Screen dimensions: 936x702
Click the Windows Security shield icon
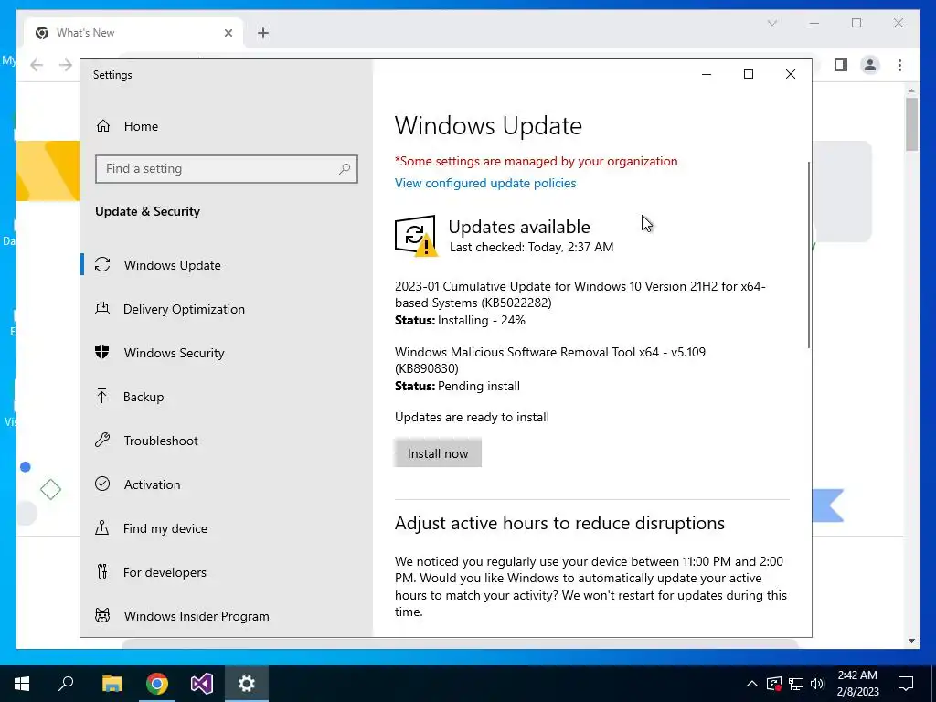pyautogui.click(x=102, y=352)
